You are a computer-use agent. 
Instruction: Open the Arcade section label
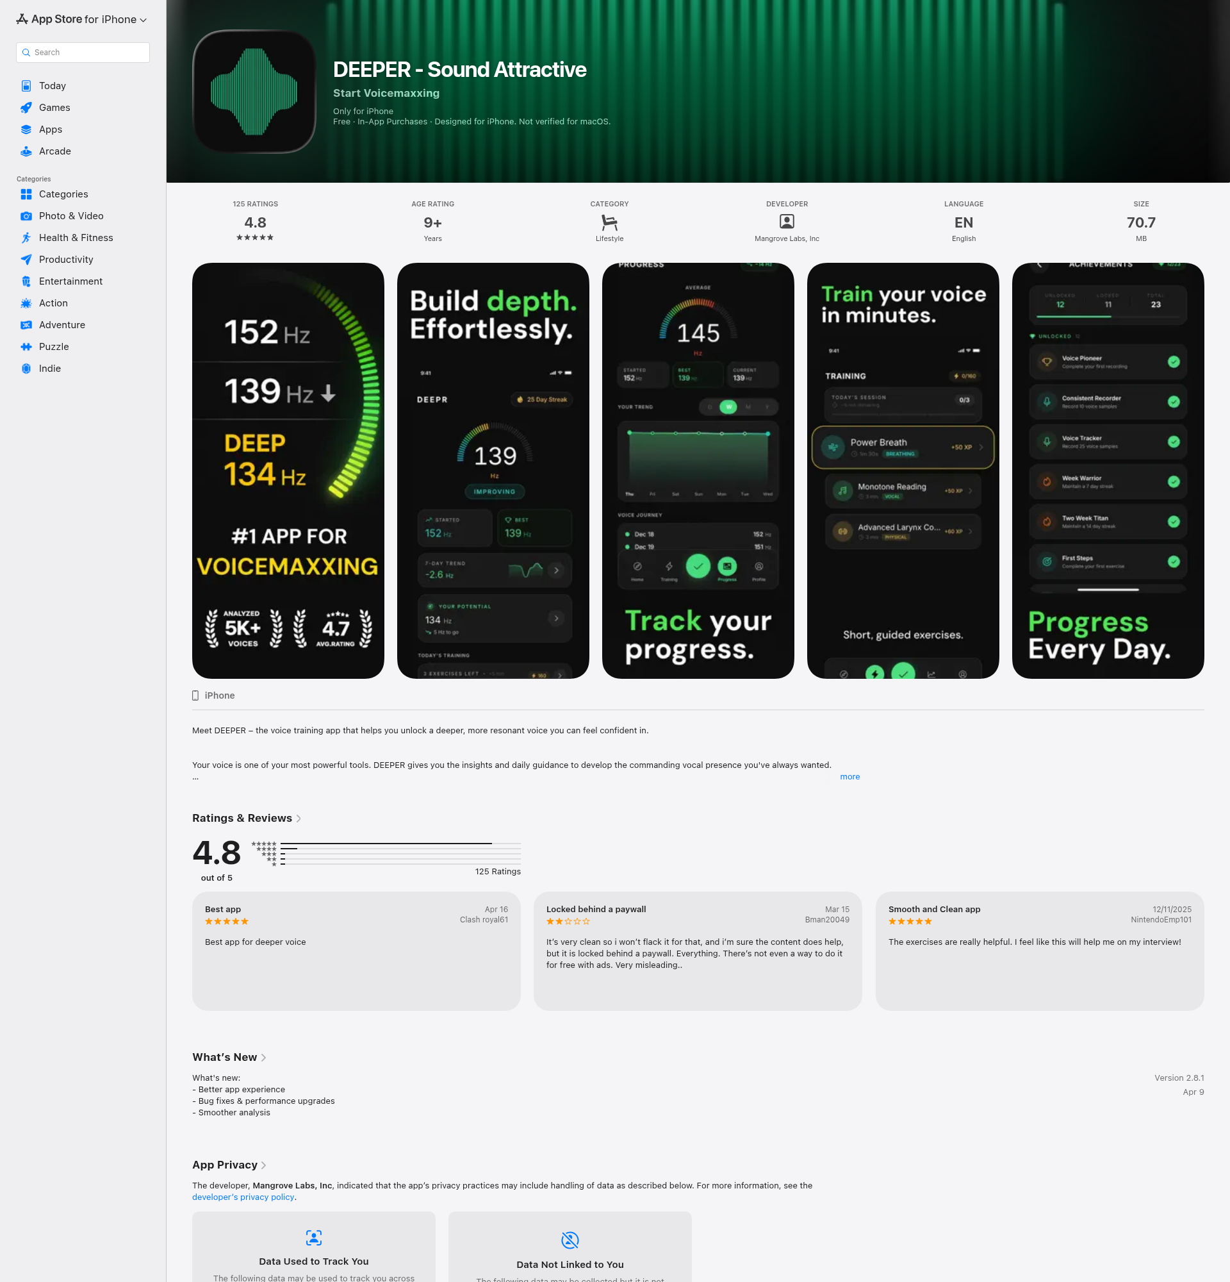[x=55, y=151]
